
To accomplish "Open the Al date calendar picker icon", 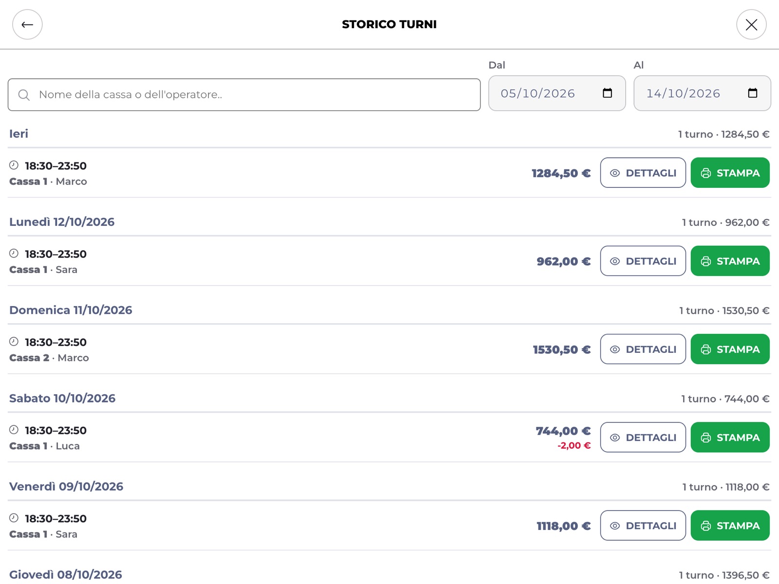I will pyautogui.click(x=753, y=93).
